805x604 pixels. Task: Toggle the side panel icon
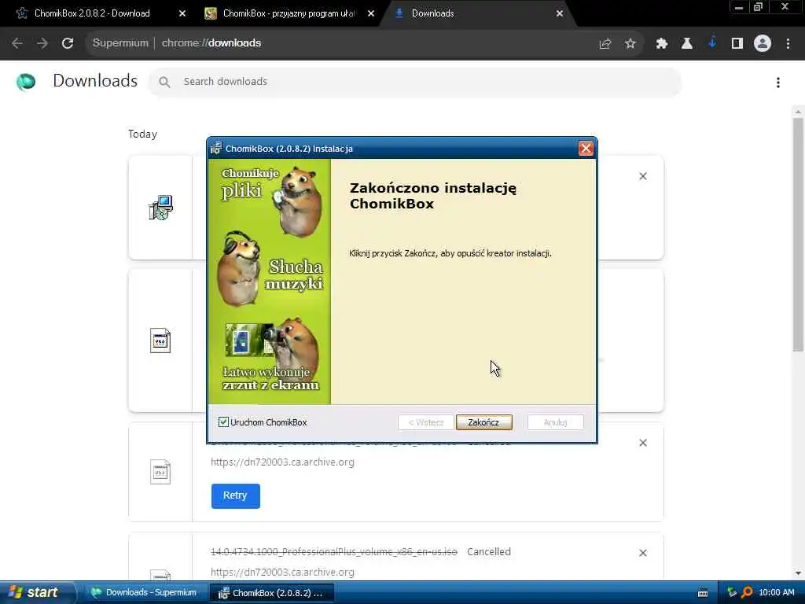tap(737, 44)
